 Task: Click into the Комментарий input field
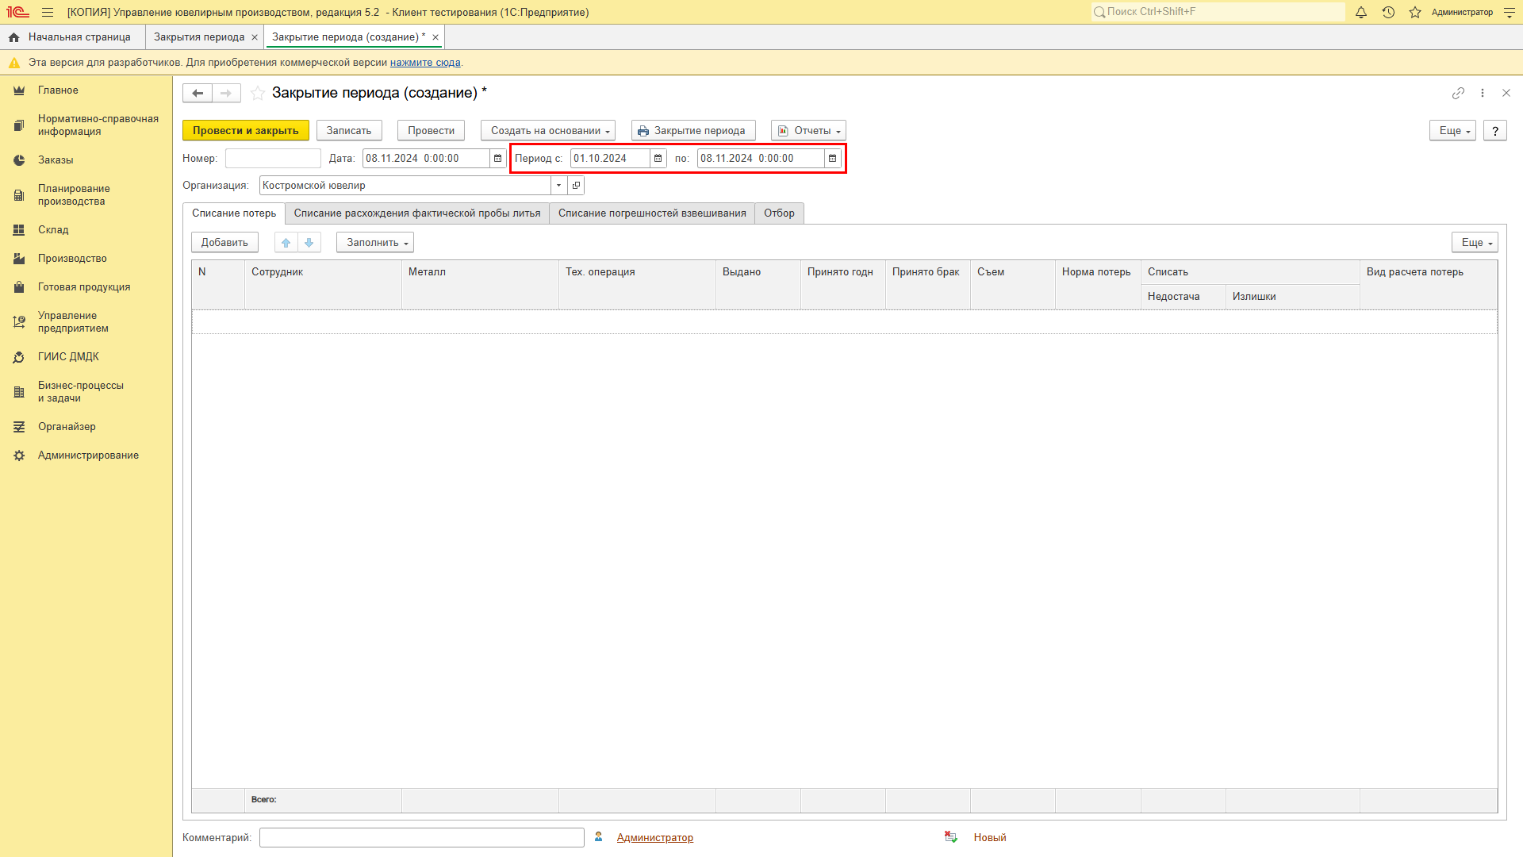[422, 837]
